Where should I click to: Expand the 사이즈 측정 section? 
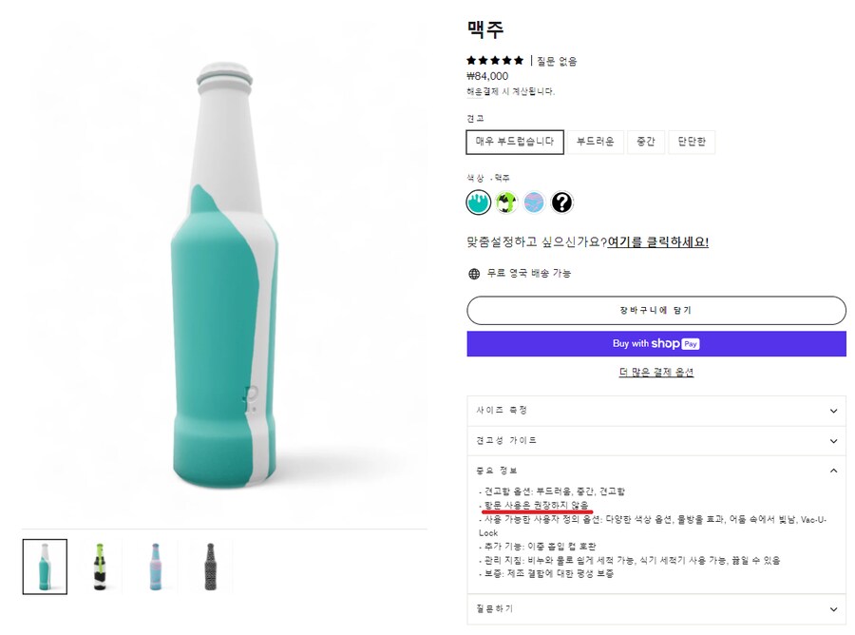pyautogui.click(x=655, y=411)
